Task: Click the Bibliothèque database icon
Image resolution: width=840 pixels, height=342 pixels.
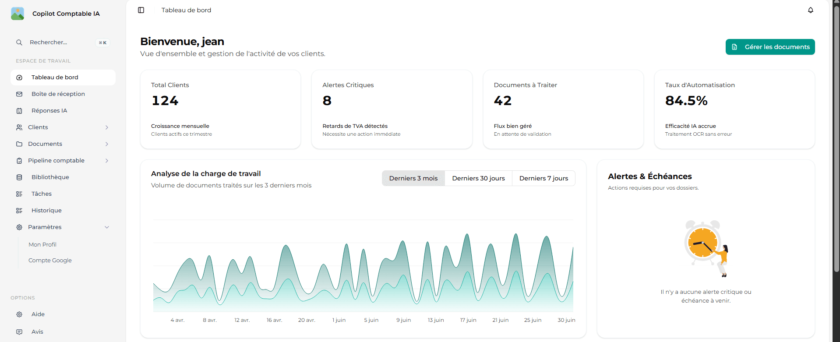Action: point(19,177)
